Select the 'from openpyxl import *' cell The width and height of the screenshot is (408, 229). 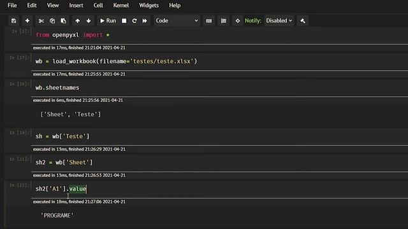220,35
